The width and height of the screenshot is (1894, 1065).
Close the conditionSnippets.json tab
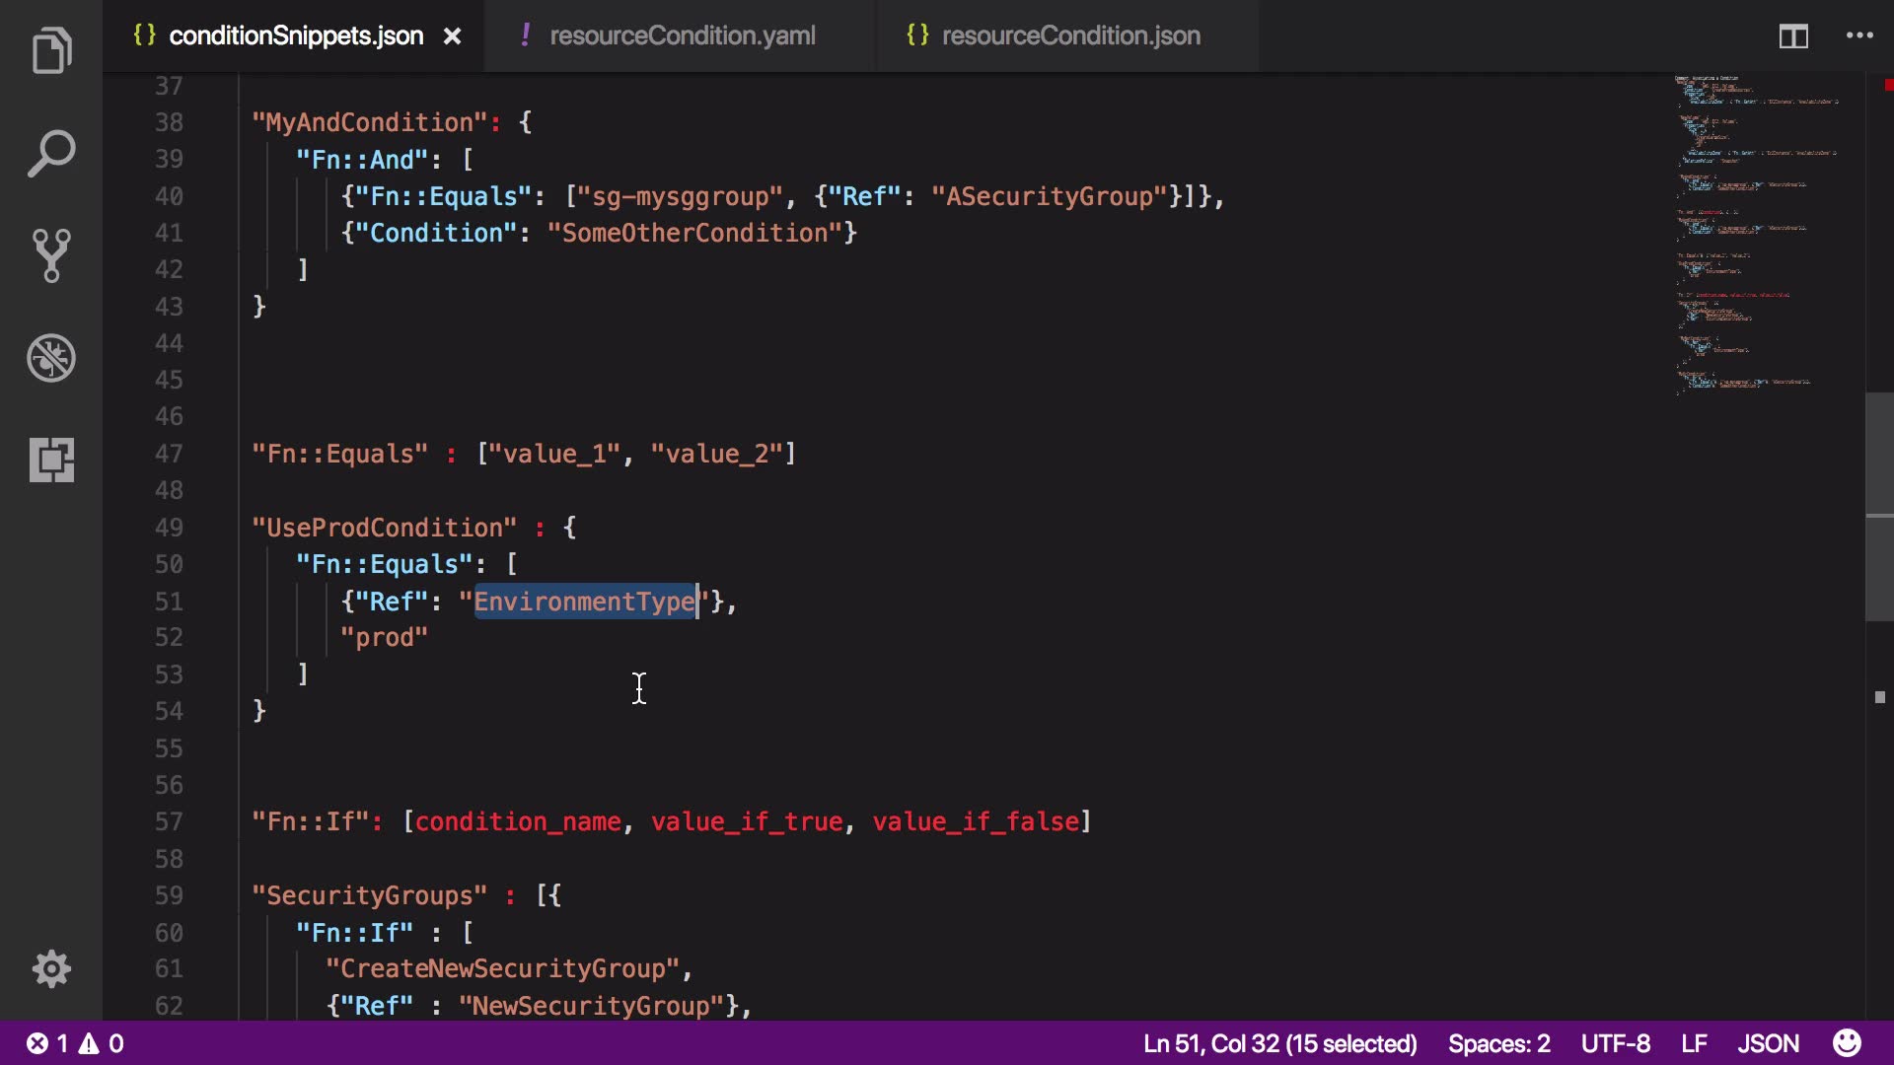point(452,36)
